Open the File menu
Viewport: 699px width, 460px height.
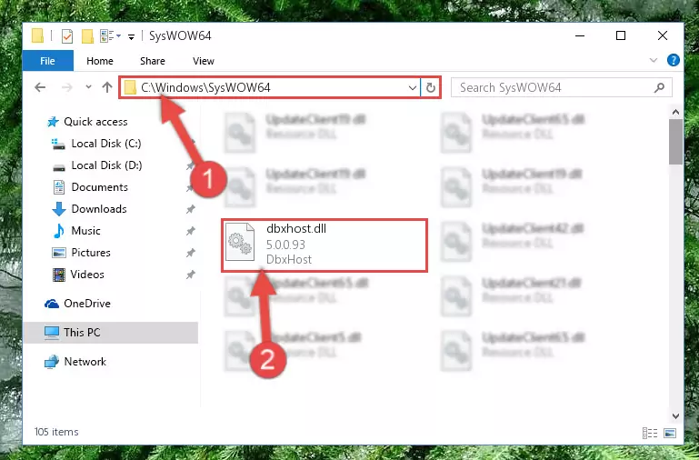pos(47,61)
